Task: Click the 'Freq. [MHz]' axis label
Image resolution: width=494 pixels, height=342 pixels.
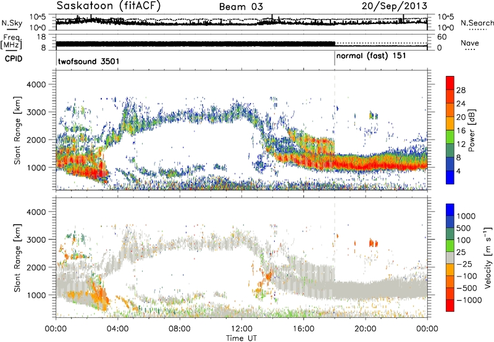Action: coord(11,42)
